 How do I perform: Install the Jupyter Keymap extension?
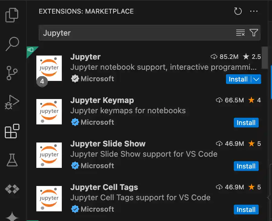(246, 123)
